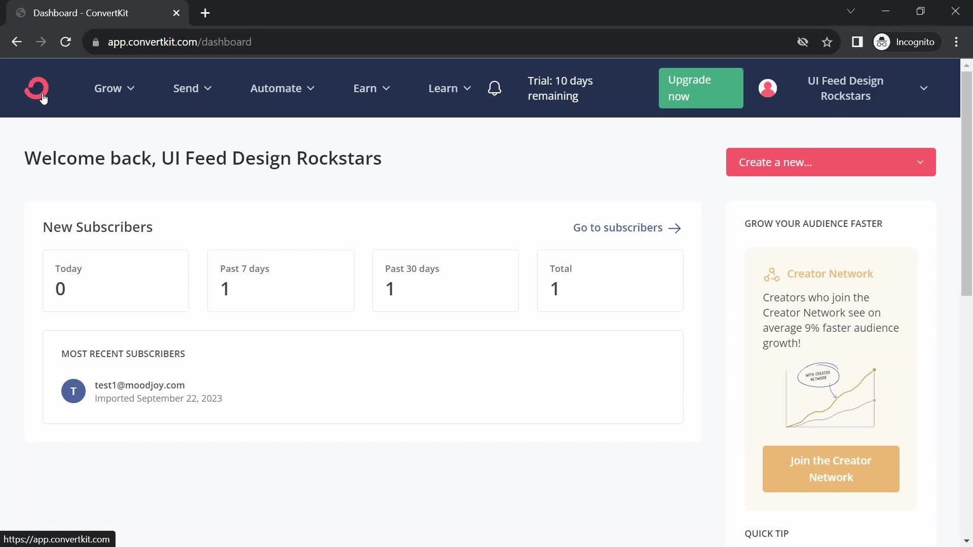This screenshot has height=547, width=973.
Task: Open subscriber test1@moodjoy.com
Action: pos(140,385)
